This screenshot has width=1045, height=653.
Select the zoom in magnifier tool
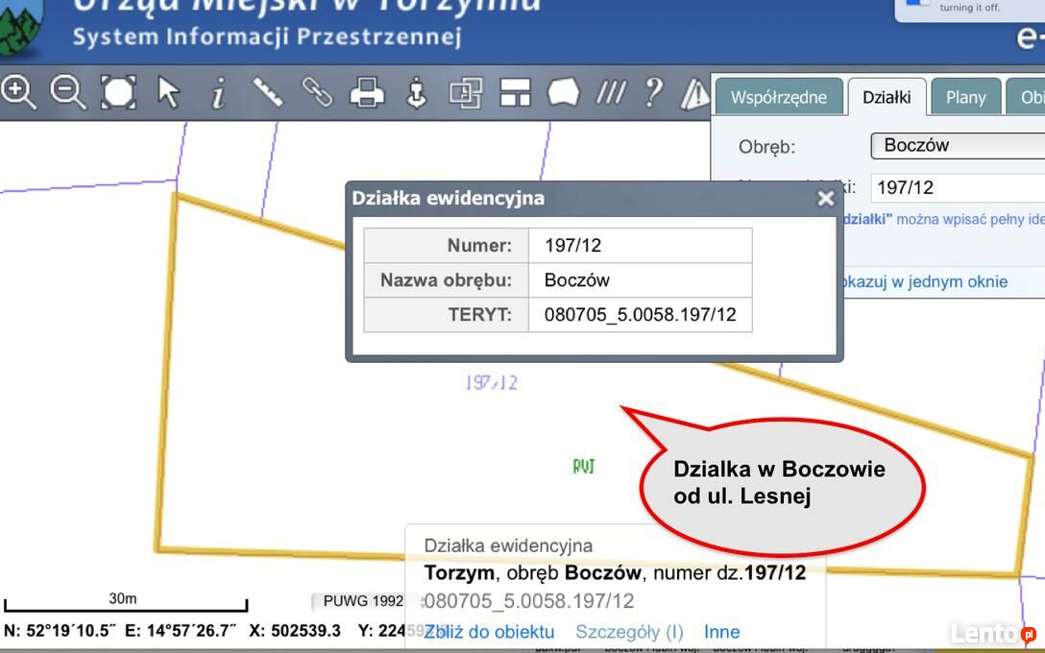click(18, 92)
